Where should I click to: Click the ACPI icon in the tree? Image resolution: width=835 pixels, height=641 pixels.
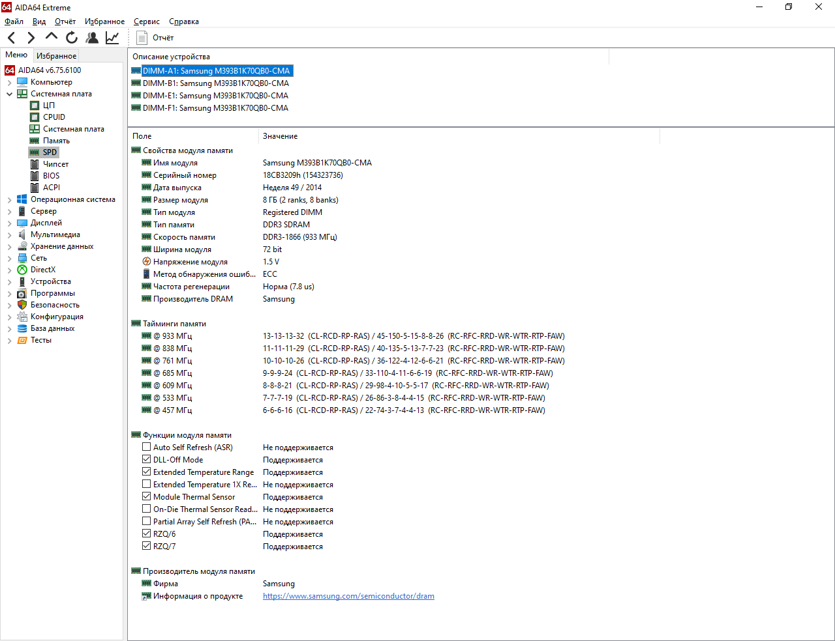[x=35, y=188]
